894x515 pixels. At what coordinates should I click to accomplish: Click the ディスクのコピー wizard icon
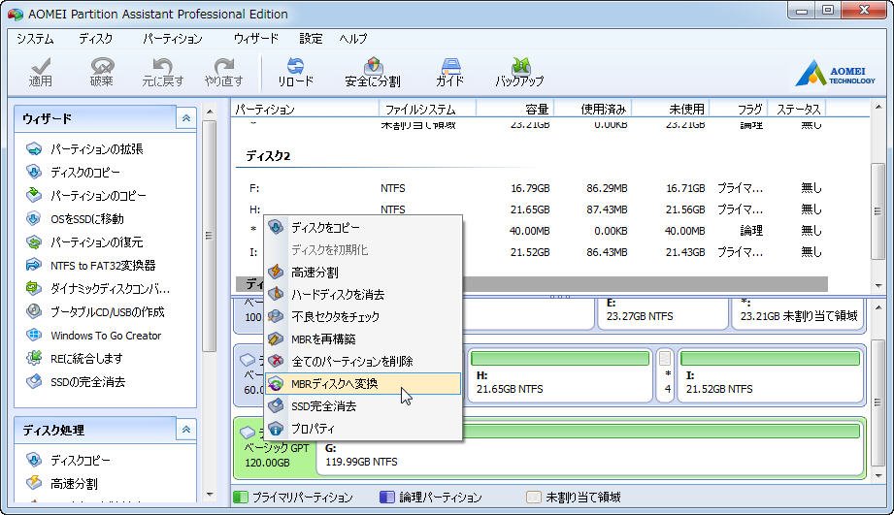tap(34, 172)
